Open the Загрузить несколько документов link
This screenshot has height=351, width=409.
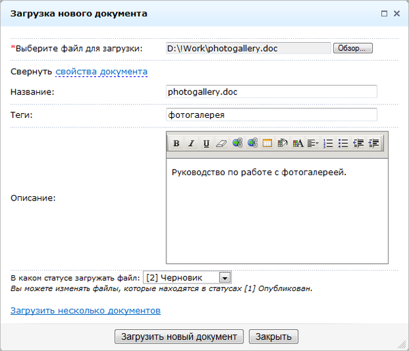pos(85,311)
